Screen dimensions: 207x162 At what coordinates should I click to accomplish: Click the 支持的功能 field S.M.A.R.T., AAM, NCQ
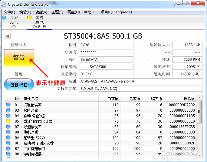pyautogui.click(x=141, y=89)
